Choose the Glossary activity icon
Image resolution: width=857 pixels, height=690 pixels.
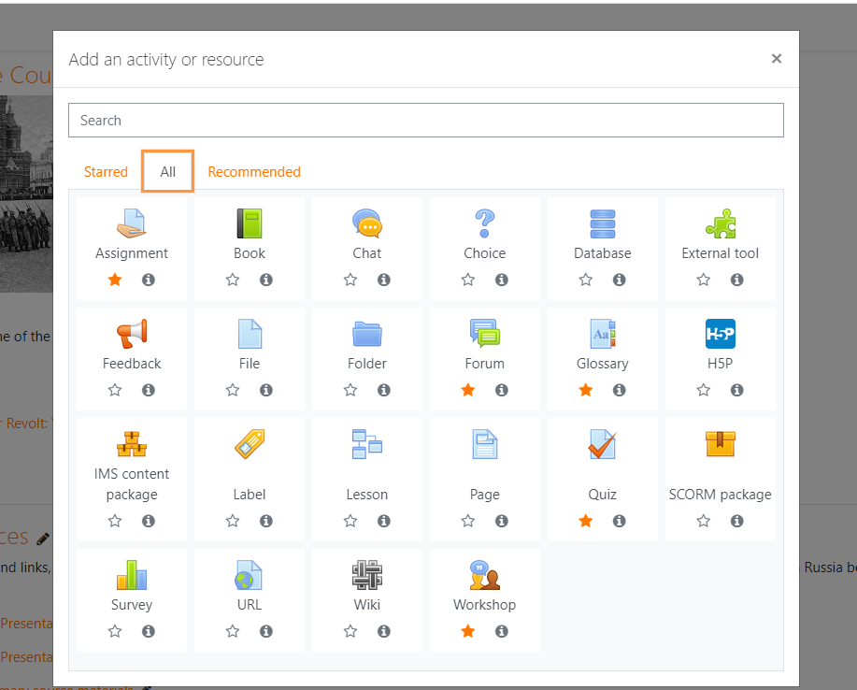coord(602,334)
